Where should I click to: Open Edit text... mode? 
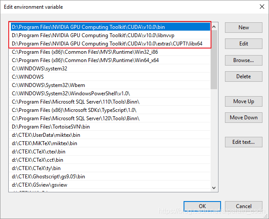pyautogui.click(x=243, y=142)
